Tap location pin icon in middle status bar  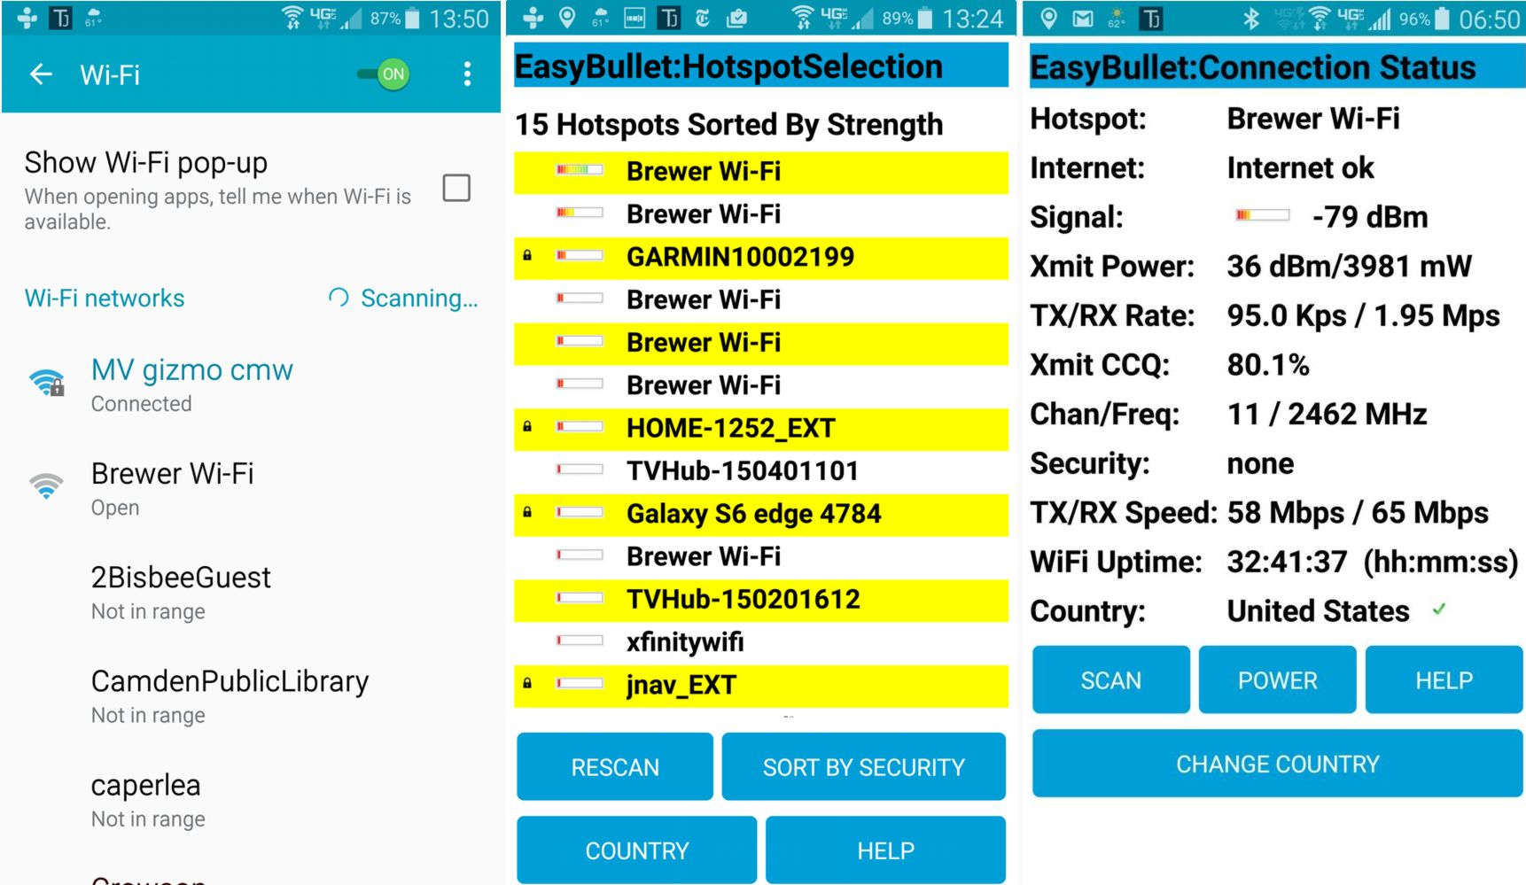(567, 18)
